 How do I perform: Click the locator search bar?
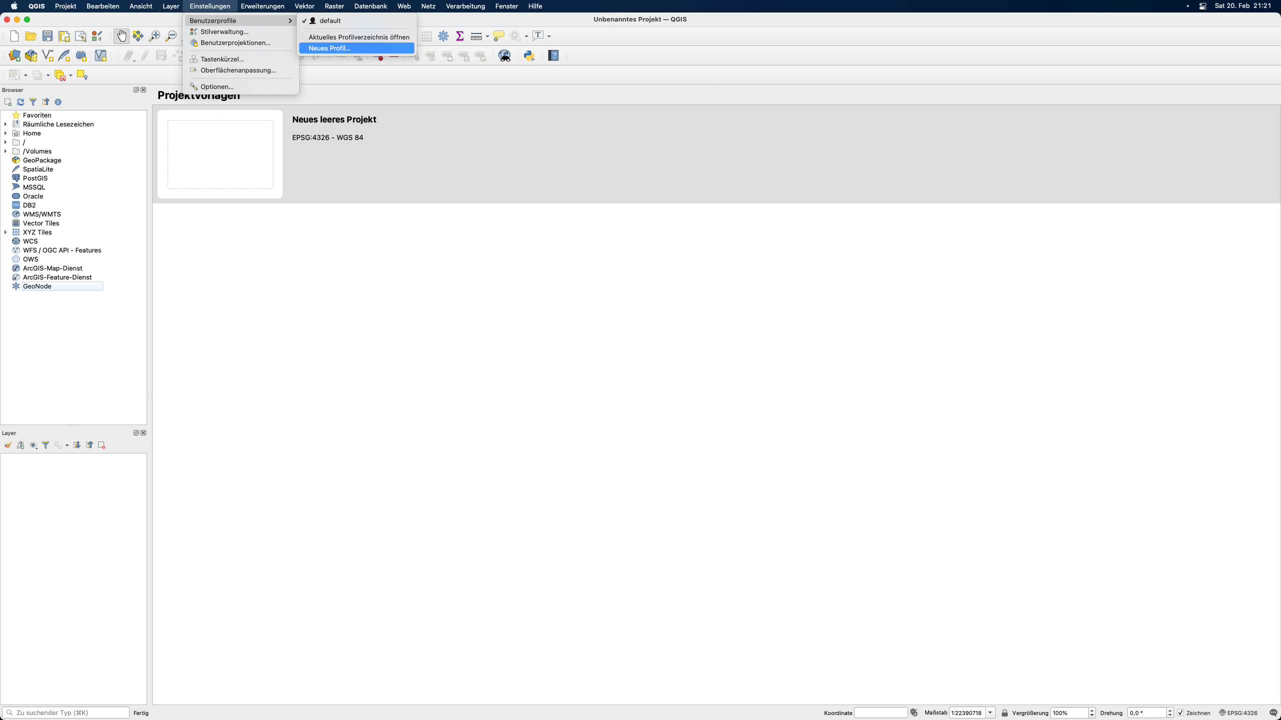click(66, 713)
